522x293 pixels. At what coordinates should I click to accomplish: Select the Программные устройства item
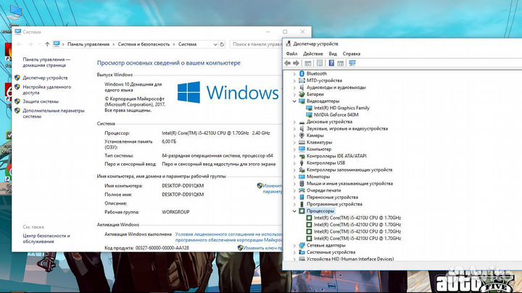click(334, 204)
